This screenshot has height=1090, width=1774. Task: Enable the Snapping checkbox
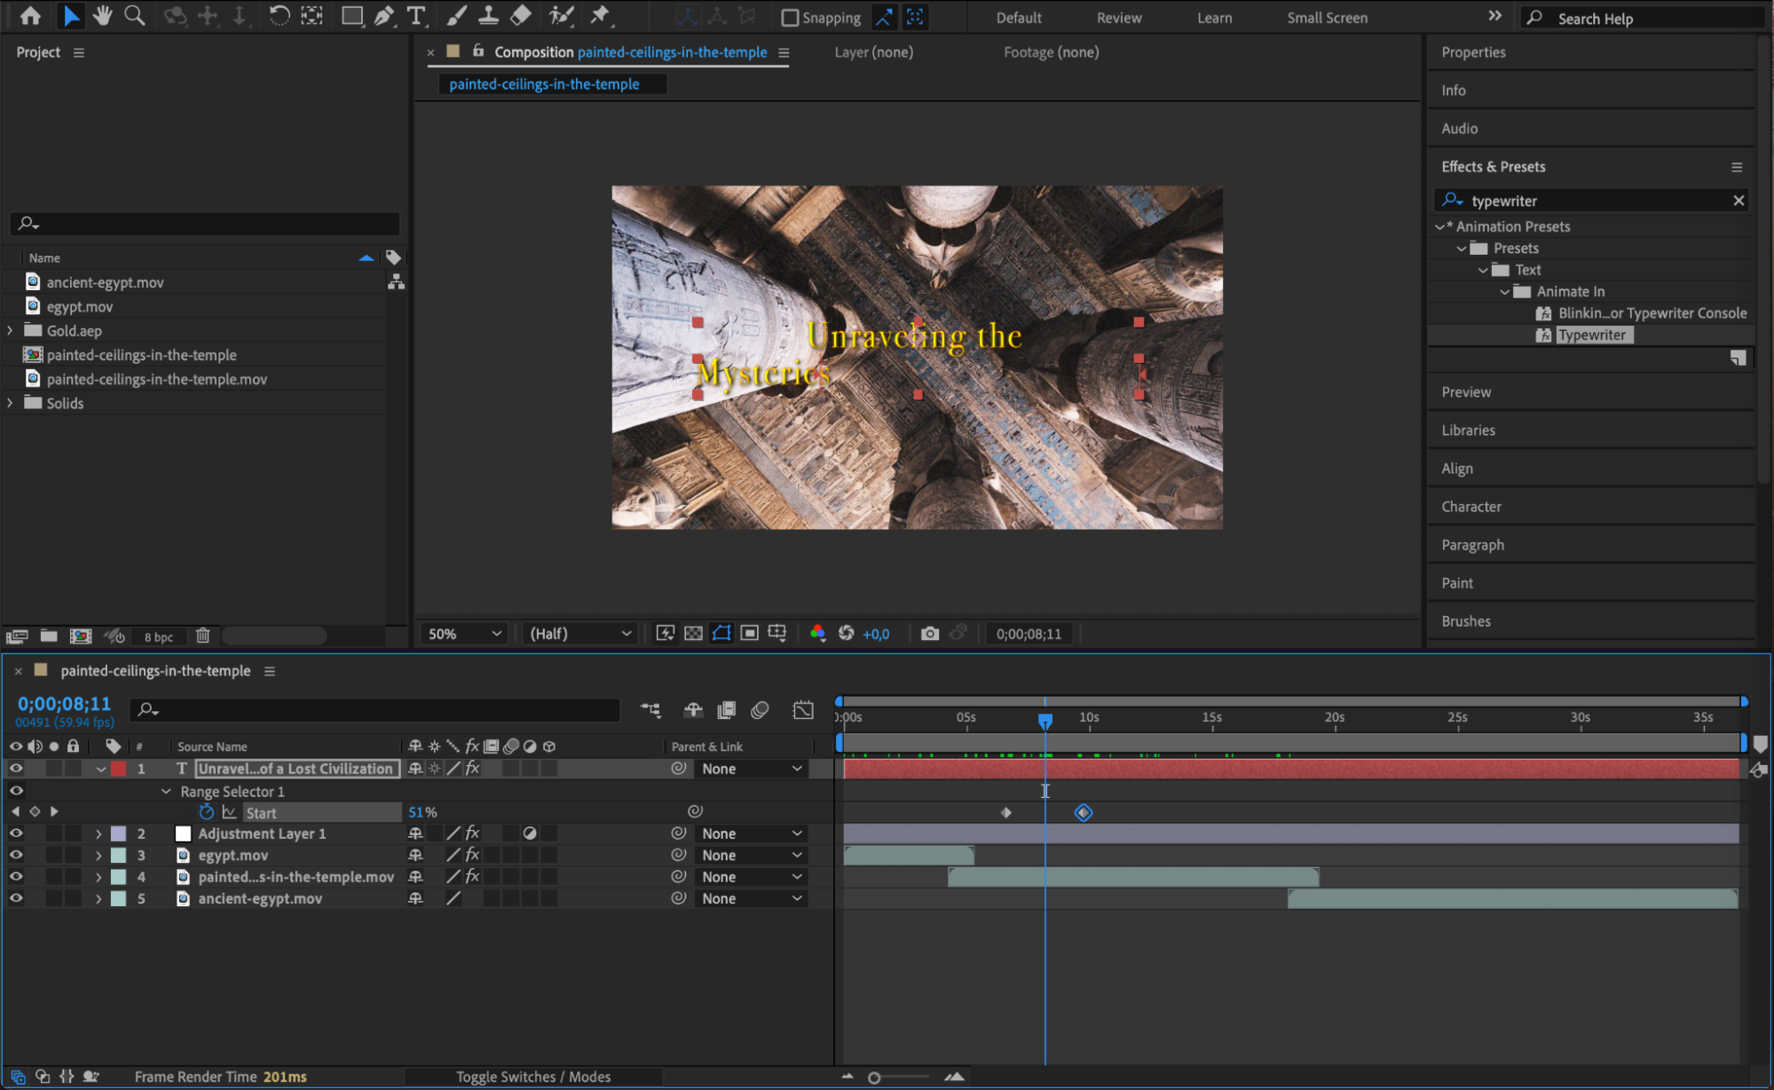click(x=790, y=18)
